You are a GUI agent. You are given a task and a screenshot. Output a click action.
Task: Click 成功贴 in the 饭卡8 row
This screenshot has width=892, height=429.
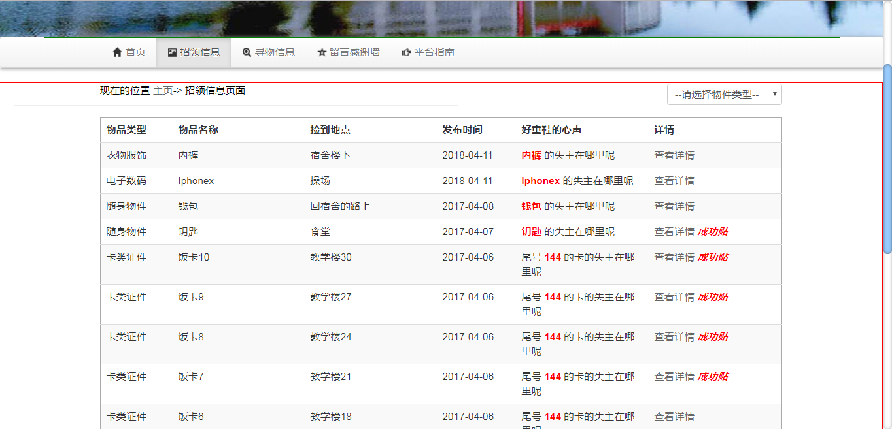point(713,337)
